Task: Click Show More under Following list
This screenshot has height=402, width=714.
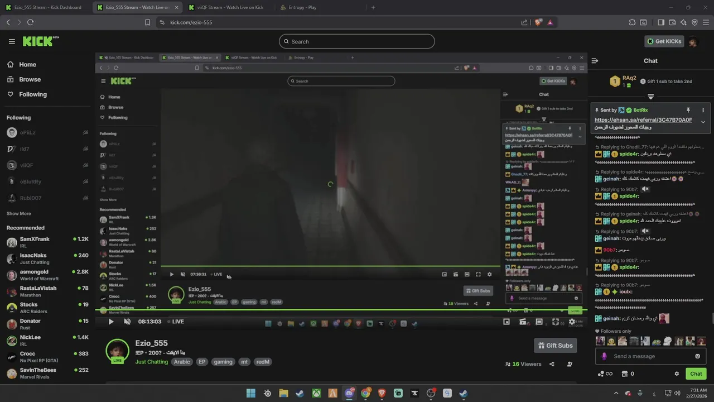Action: (19, 213)
